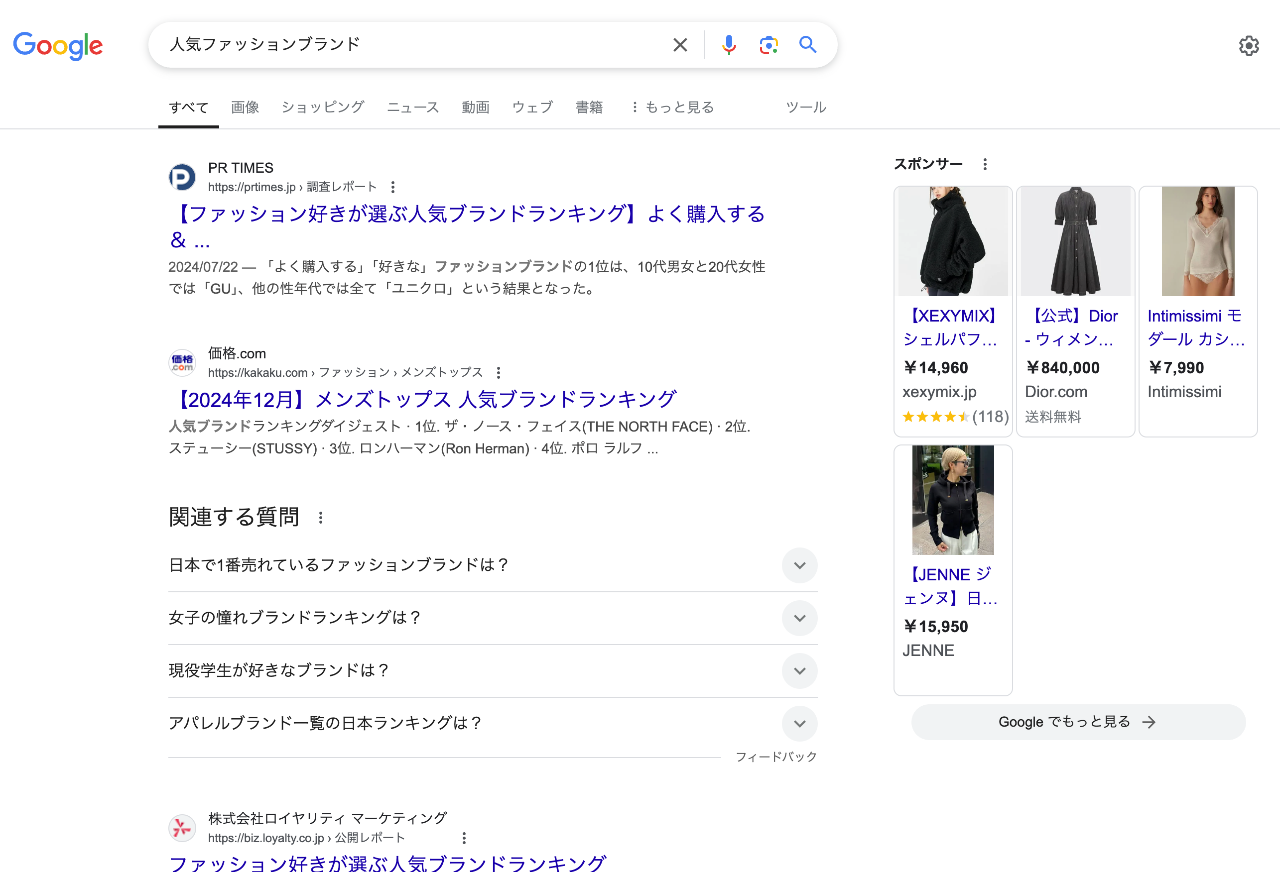Expand 現役学生が好きなブランドは？

[x=493, y=671]
